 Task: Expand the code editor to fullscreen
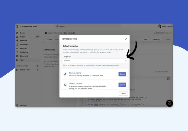pyautogui.click(x=168, y=78)
